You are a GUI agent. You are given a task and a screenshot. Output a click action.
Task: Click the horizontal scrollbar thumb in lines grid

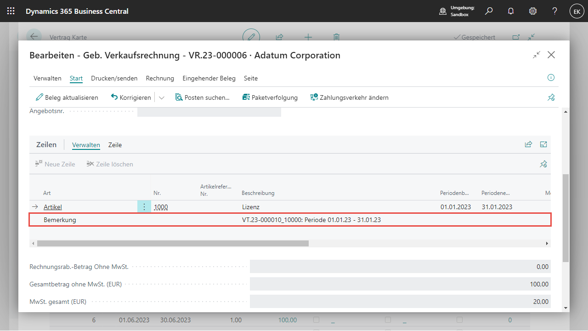tap(173, 243)
